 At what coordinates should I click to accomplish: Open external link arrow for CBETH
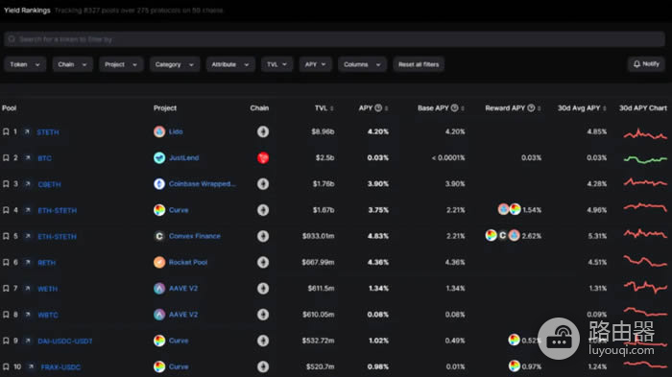coord(28,184)
